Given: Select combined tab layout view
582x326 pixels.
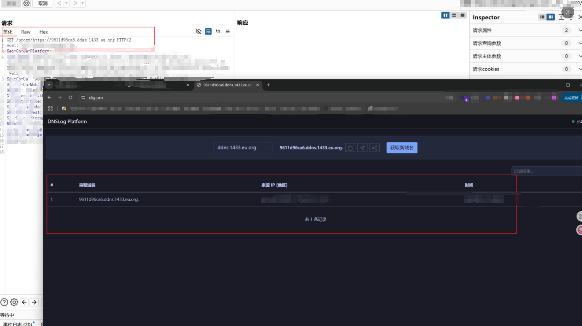Looking at the screenshot, I should click(x=462, y=15).
